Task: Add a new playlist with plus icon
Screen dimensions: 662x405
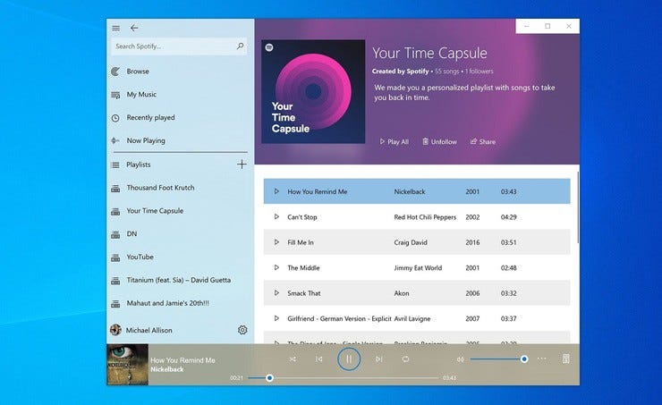Action: (242, 165)
